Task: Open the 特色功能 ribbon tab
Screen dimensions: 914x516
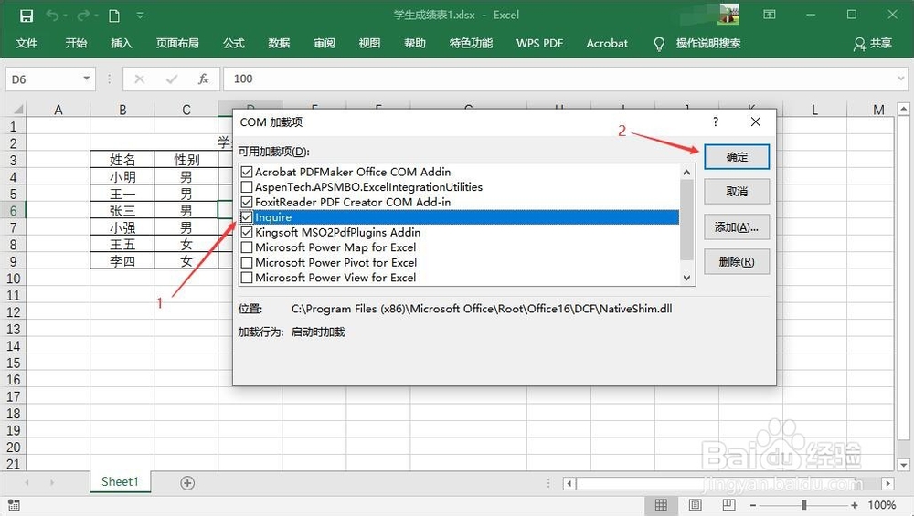Action: (x=471, y=44)
